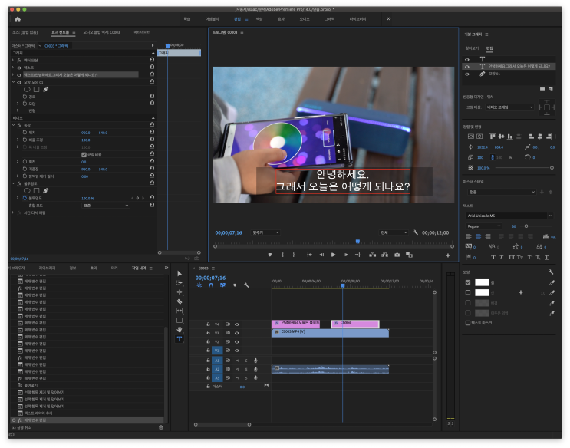Image resolution: width=570 pixels, height=448 pixels.
Task: Switch to the Effect Controls tab
Action: (61, 32)
